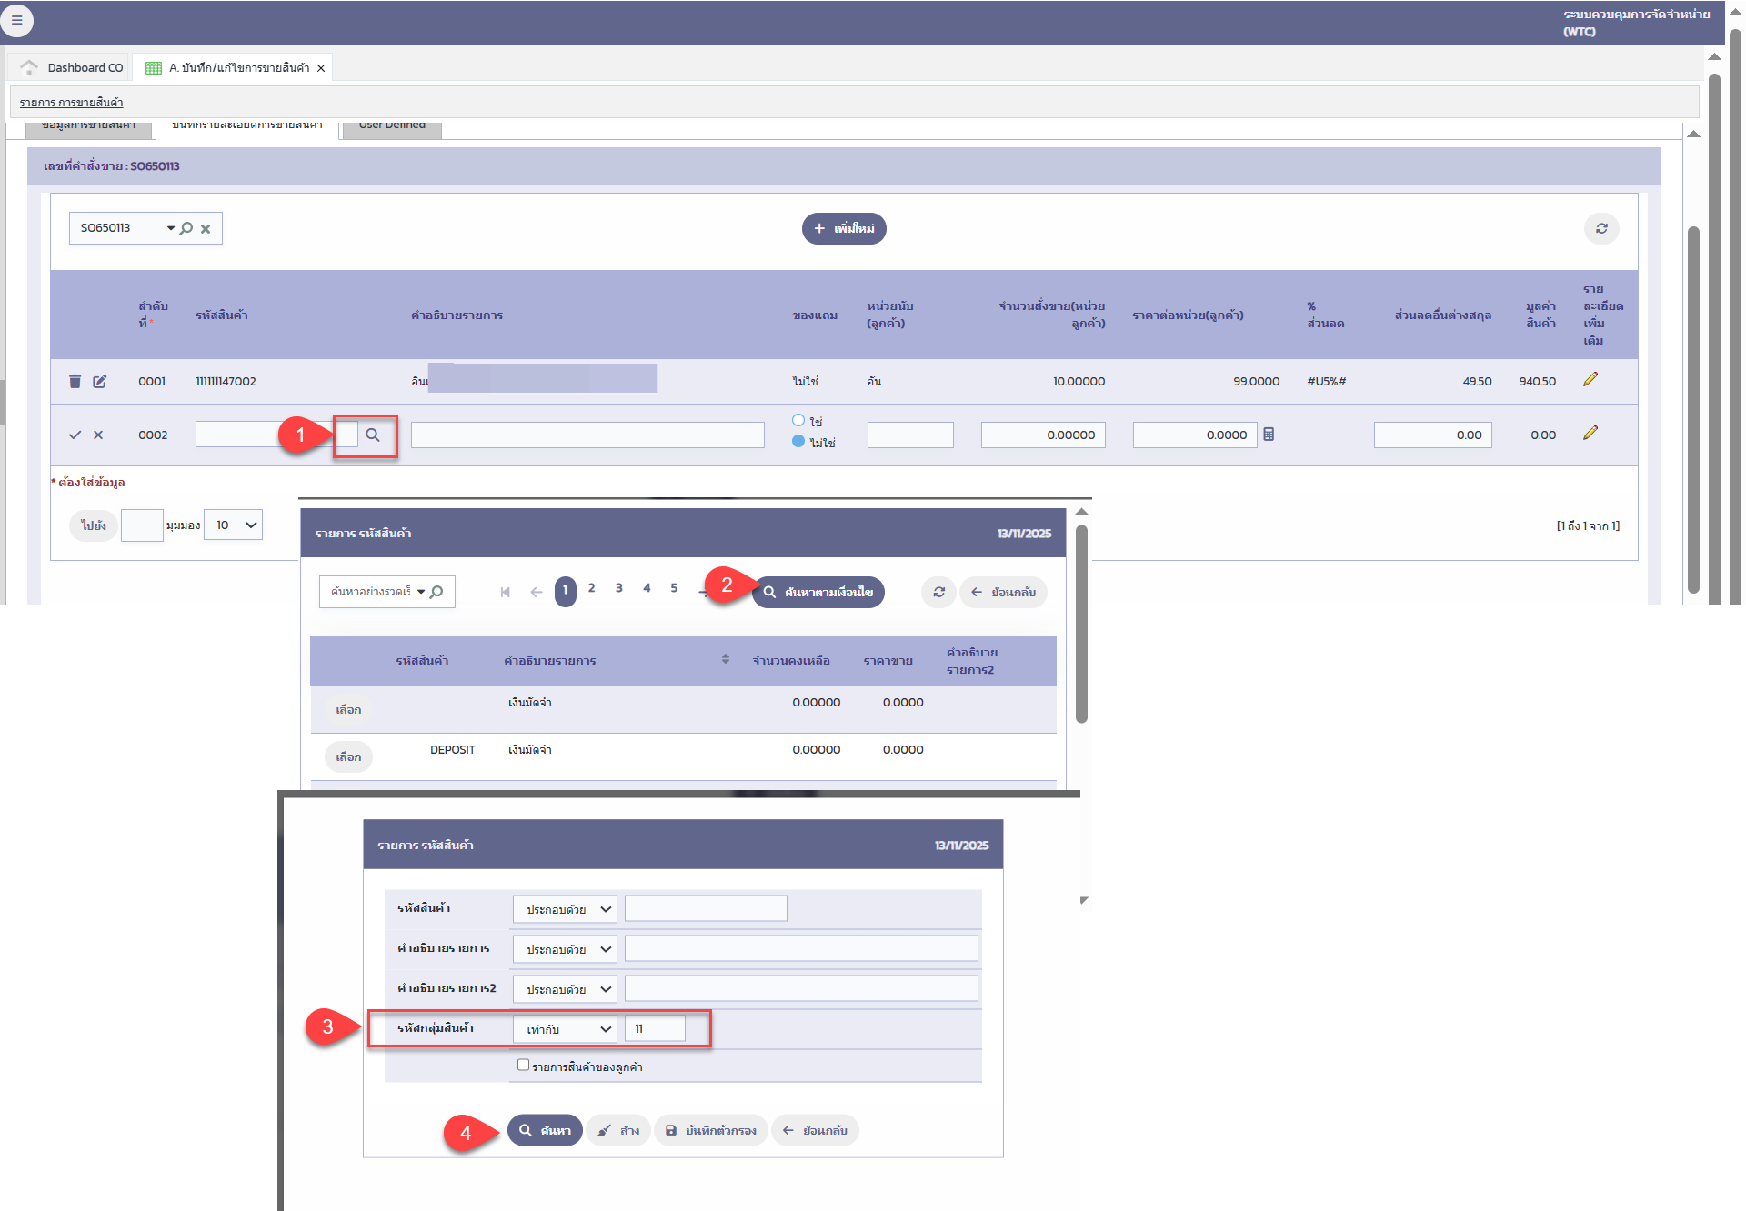Select the 'ใช่' free-gift radio button
The height and width of the screenshot is (1211, 1746).
798,420
